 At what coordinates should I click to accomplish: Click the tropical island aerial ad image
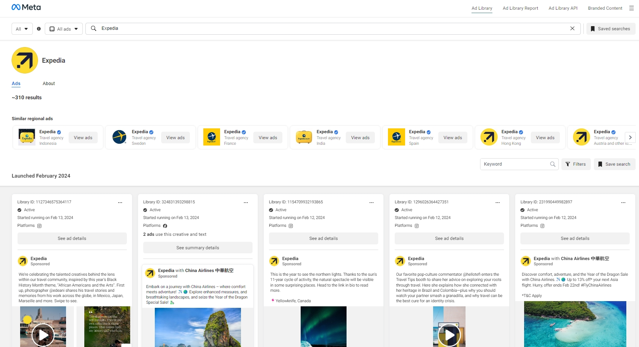tap(575, 324)
